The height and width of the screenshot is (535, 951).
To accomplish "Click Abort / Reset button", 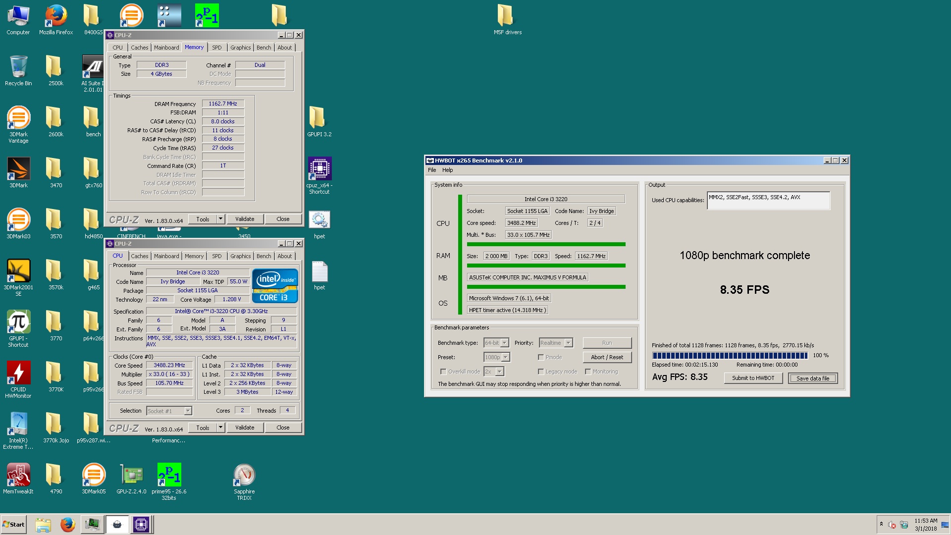I will point(607,357).
